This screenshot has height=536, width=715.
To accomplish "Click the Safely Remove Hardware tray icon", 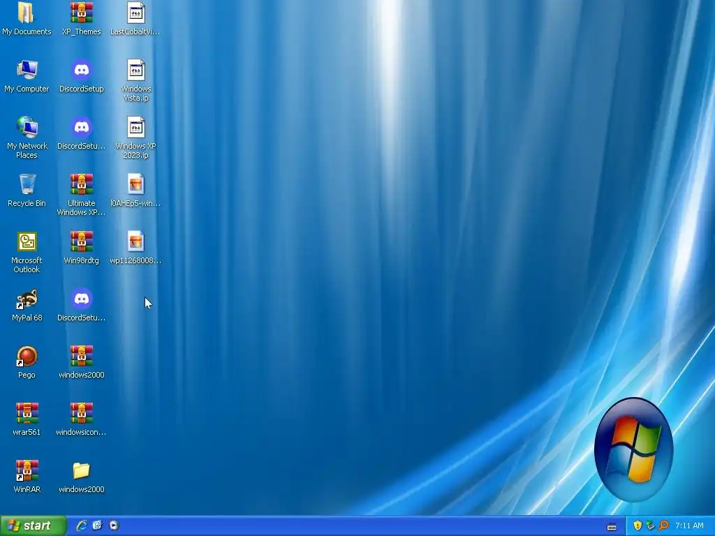I will click(650, 526).
